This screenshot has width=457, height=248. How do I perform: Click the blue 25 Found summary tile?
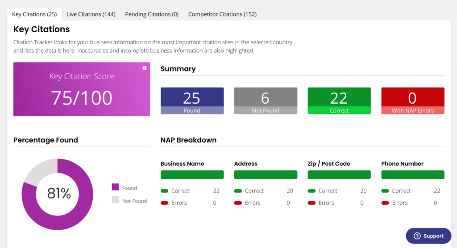[x=192, y=101]
